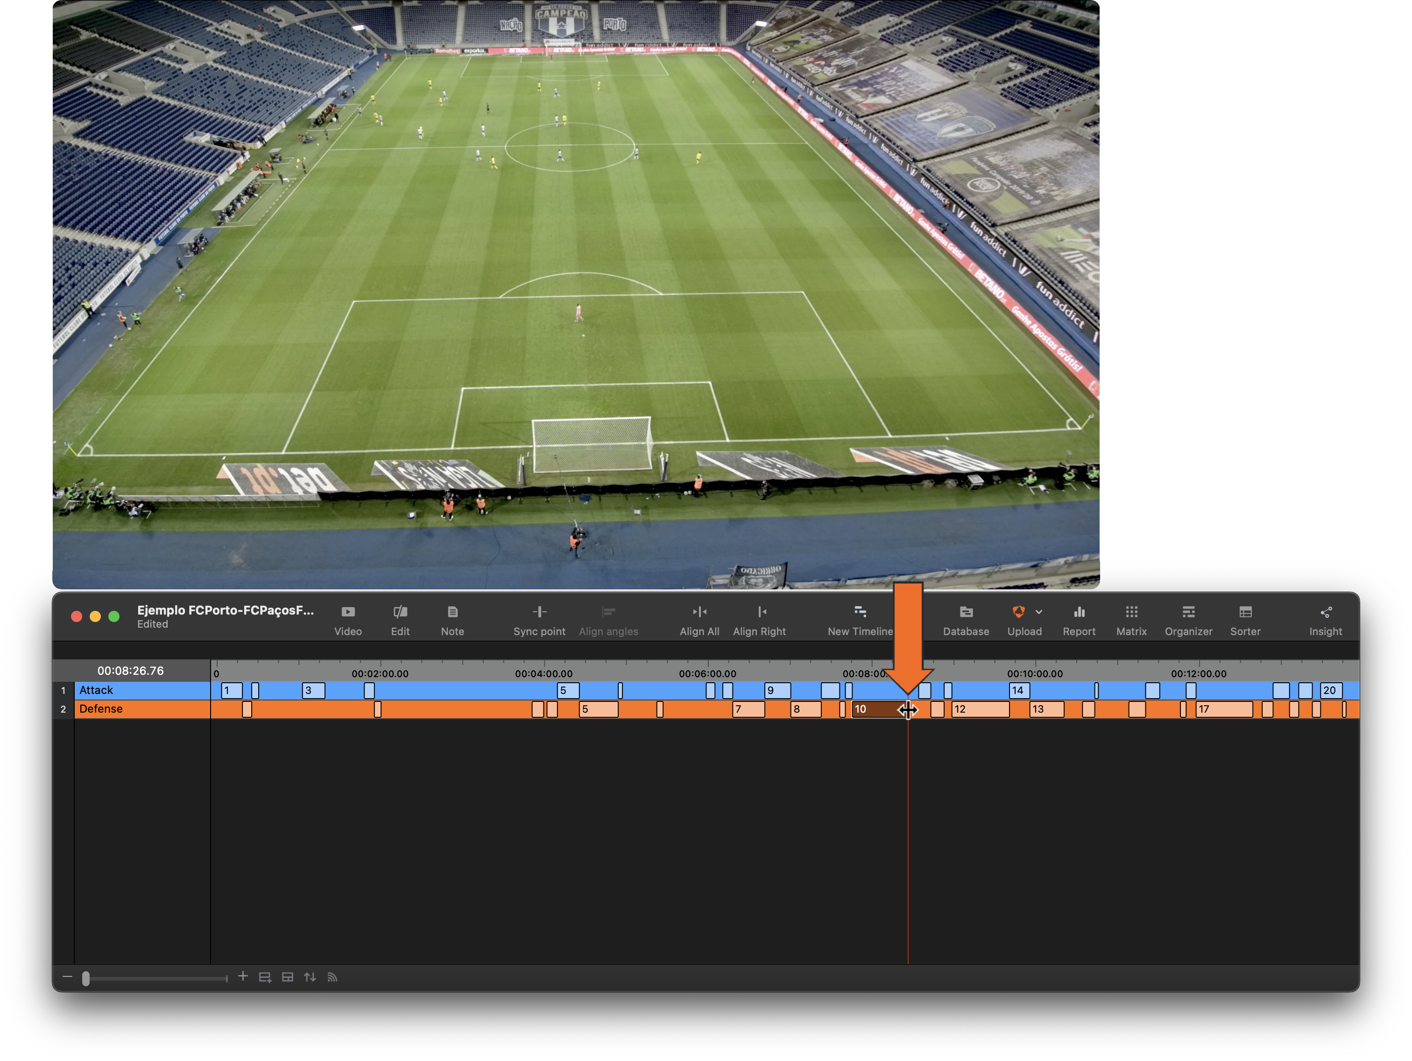Select the Attack row label
Image resolution: width=1412 pixels, height=1061 pixels.
tap(96, 690)
